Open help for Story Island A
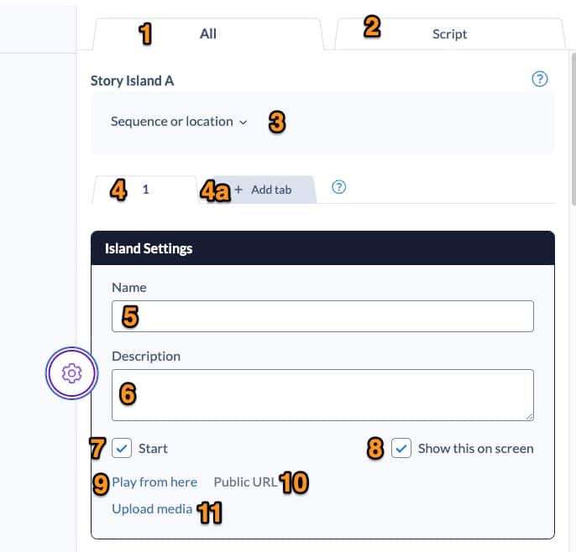Image resolution: width=576 pixels, height=552 pixels. (540, 80)
